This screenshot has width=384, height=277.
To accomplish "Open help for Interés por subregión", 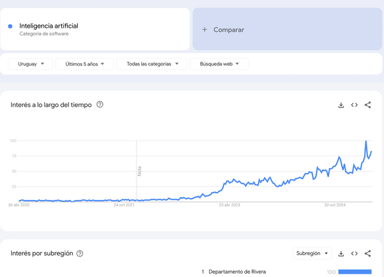I will [x=80, y=253].
